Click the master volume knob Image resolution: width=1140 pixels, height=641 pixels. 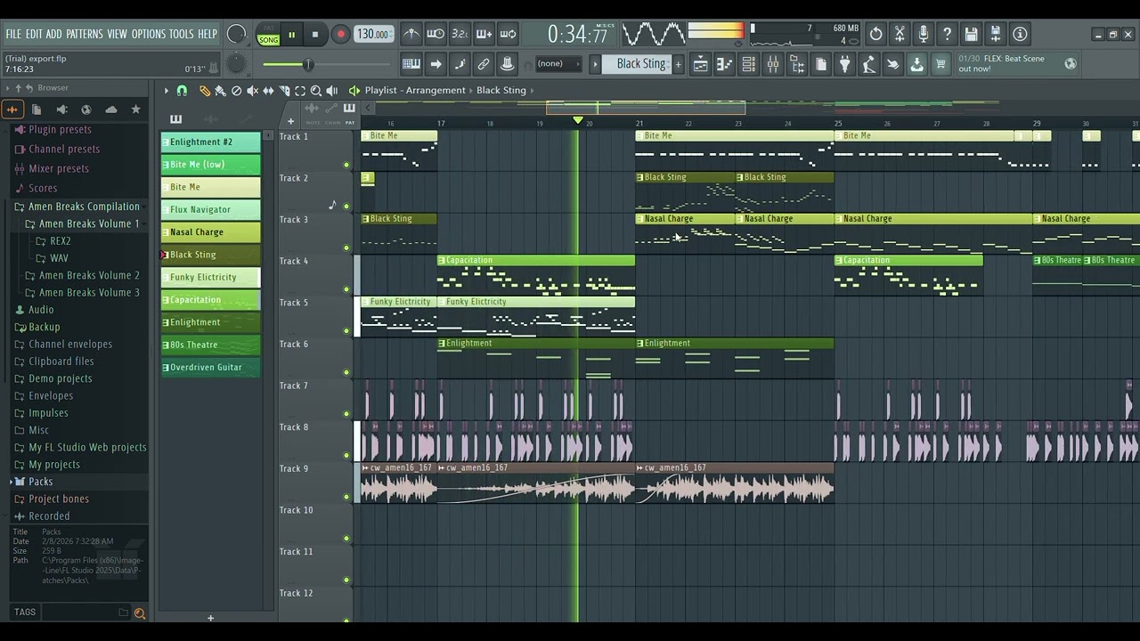[x=236, y=35]
